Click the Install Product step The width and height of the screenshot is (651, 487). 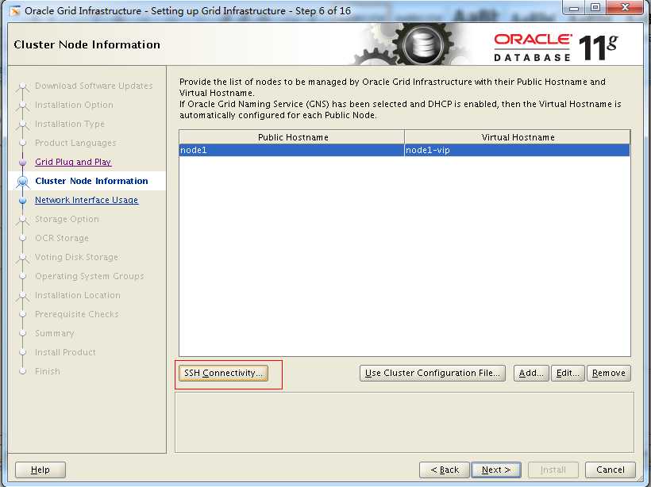coord(65,352)
